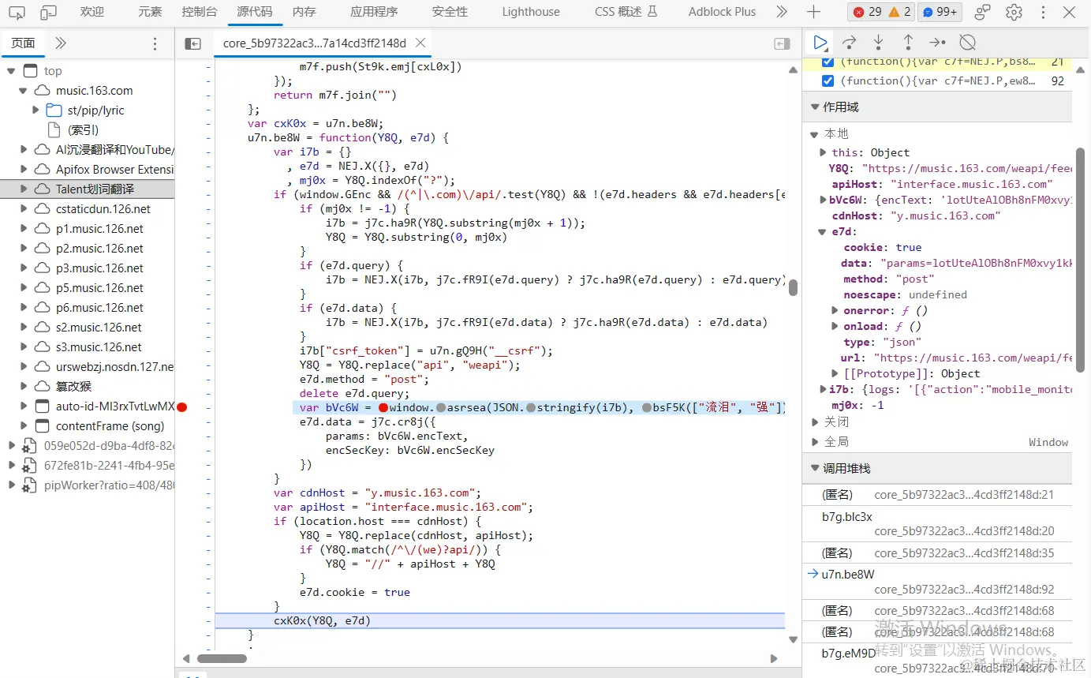Uncheck breakpoint at line 92
1091x678 pixels.
[x=828, y=81]
